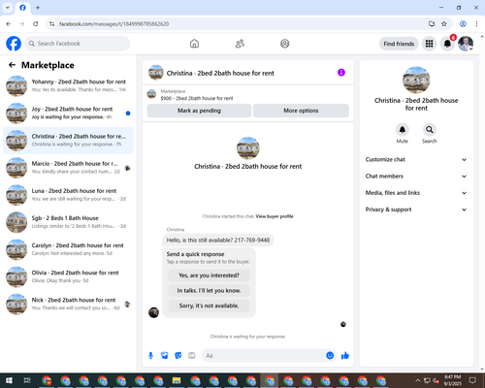Expand Privacy & support section
The image size is (485, 388).
click(416, 210)
